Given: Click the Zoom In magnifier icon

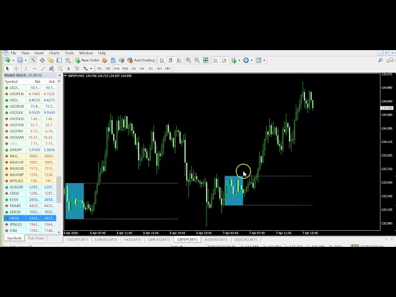Looking at the screenshot, I should [x=189, y=61].
